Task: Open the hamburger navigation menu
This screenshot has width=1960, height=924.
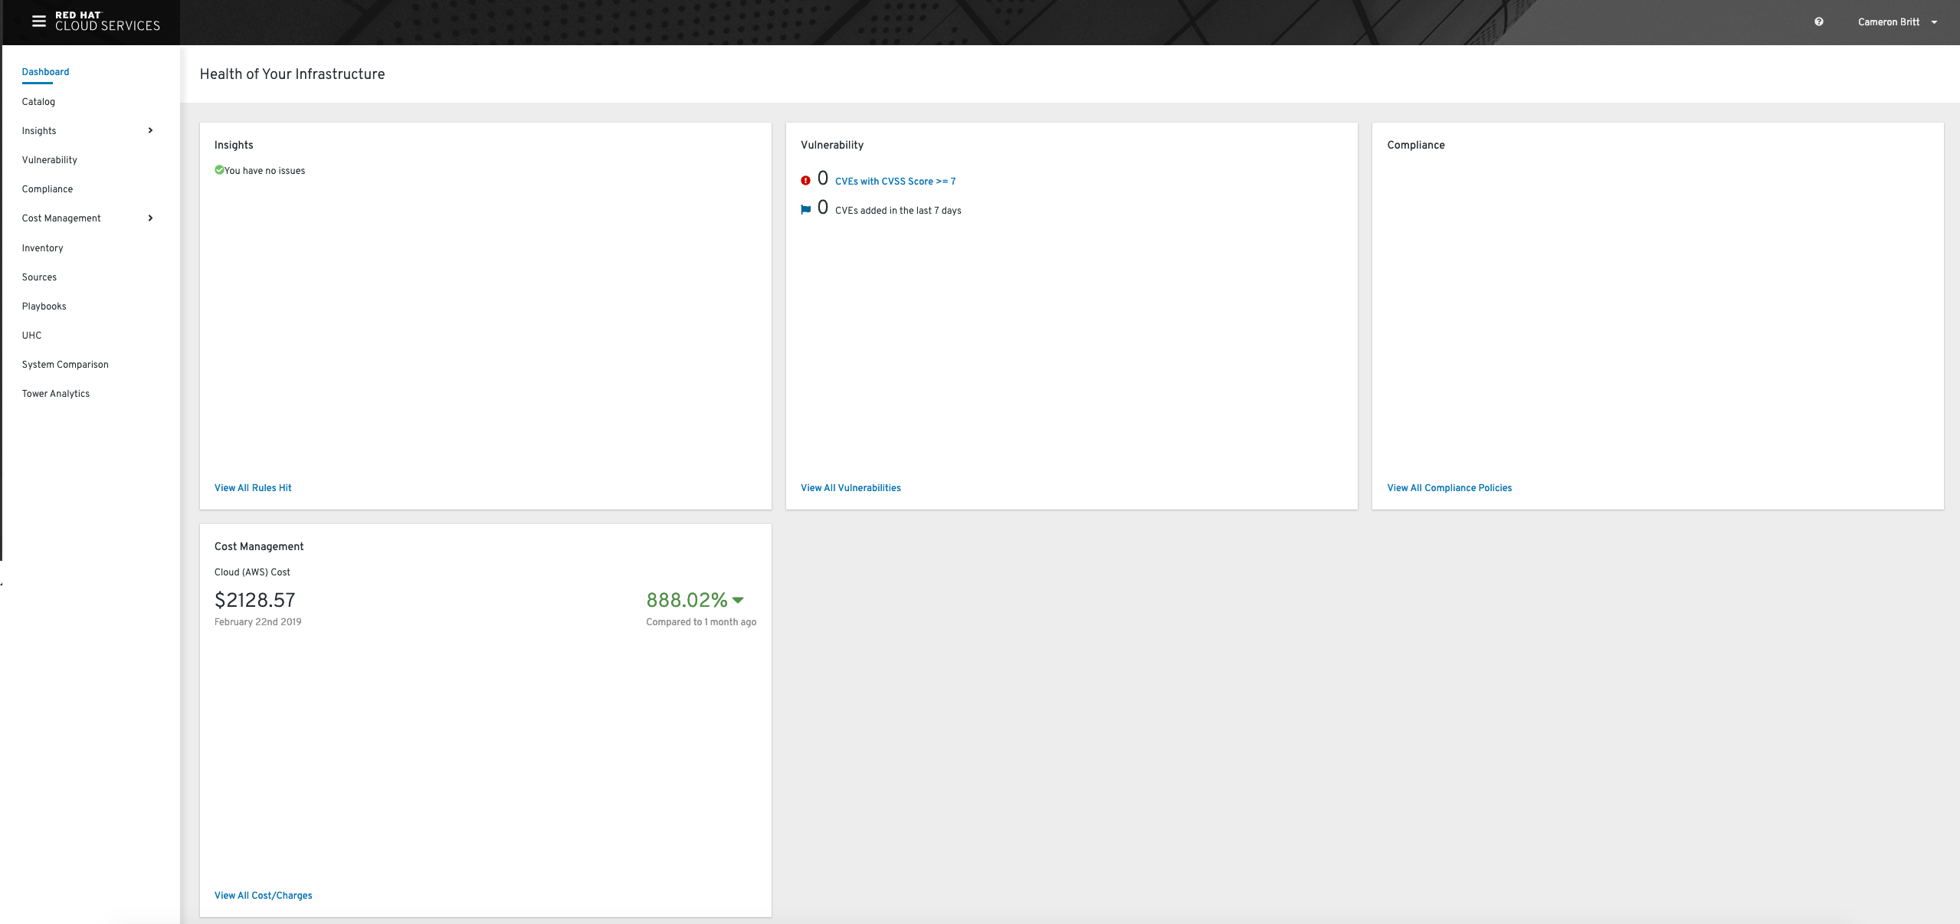Action: coord(38,21)
